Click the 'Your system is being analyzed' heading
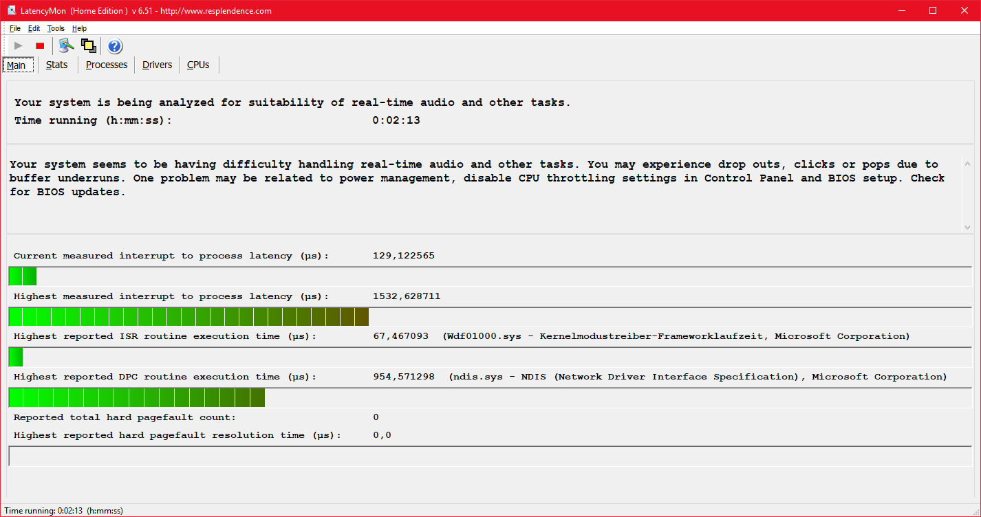Image resolution: width=981 pixels, height=517 pixels. 292,102
